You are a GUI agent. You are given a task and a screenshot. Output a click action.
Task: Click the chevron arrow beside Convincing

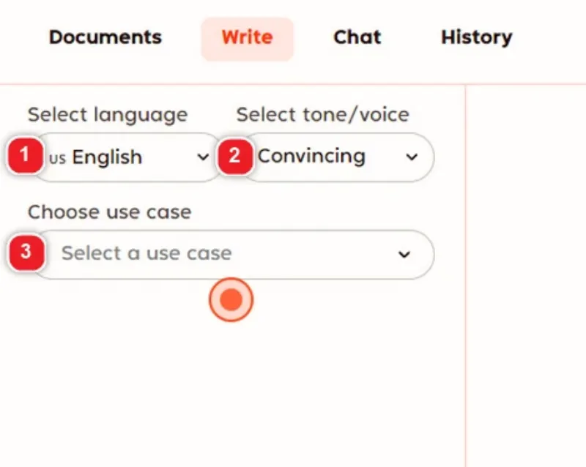pyautogui.click(x=412, y=157)
